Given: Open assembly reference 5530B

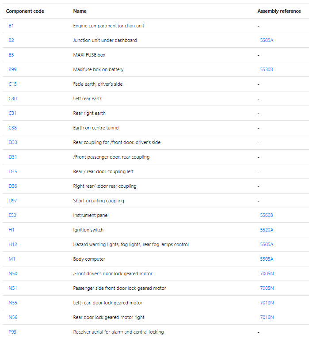Looking at the screenshot, I should 267,69.
